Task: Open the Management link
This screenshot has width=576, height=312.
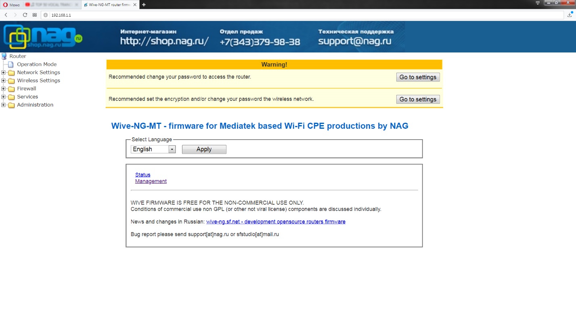Action: click(x=151, y=181)
